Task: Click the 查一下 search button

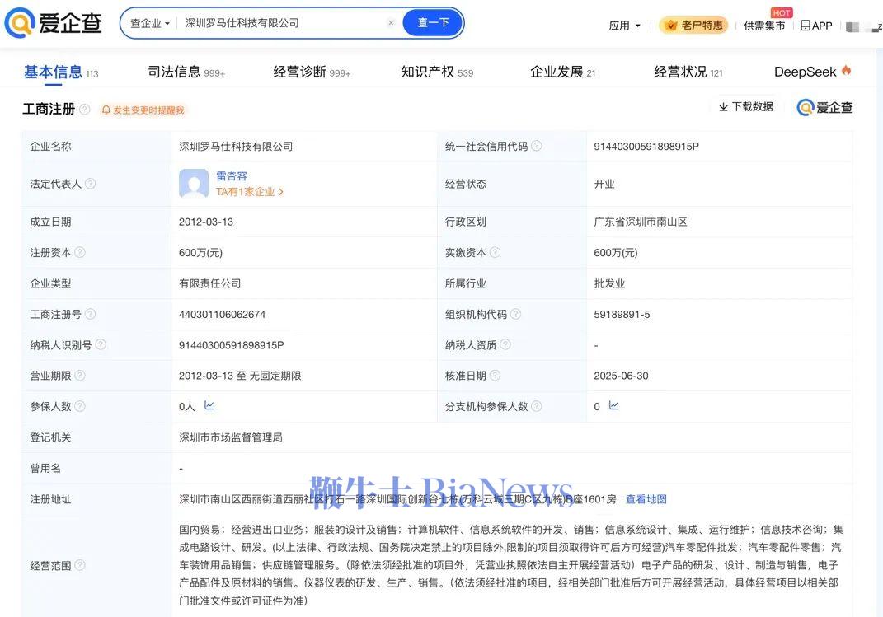Action: pyautogui.click(x=433, y=23)
